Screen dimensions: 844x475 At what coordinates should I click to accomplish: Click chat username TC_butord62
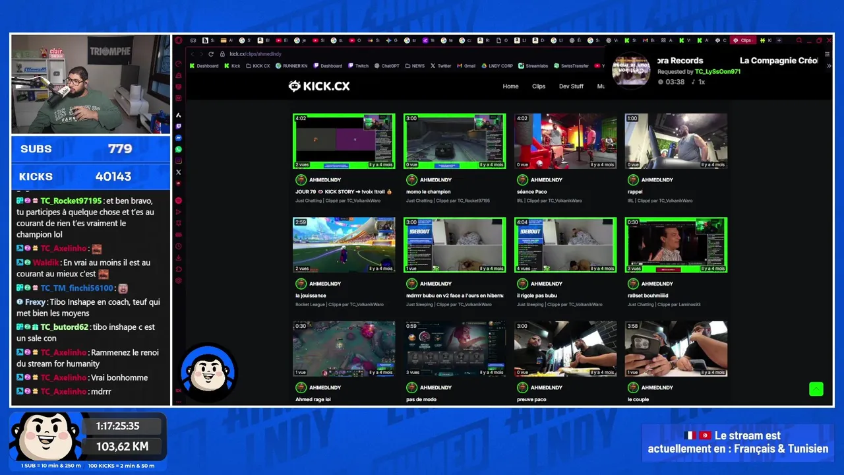pos(64,327)
